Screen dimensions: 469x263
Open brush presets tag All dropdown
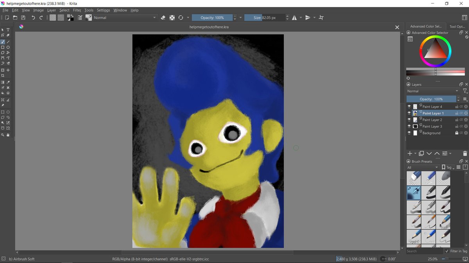pyautogui.click(x=423, y=168)
